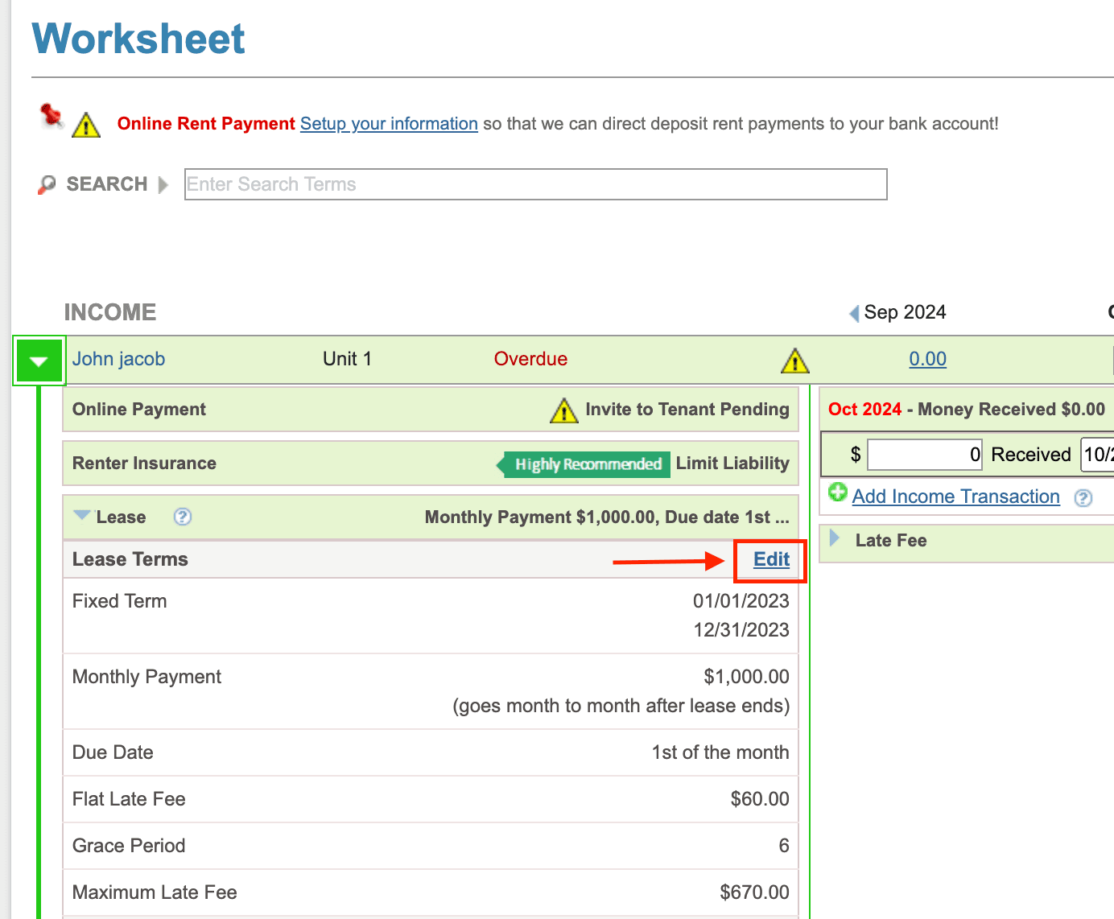This screenshot has width=1114, height=919.
Task: Click the magnifying glass search icon
Action: tap(47, 185)
